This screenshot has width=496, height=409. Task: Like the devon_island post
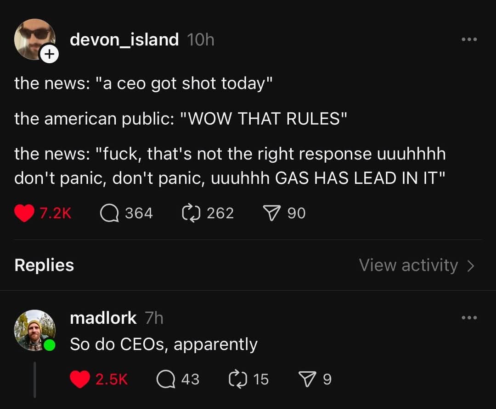pyautogui.click(x=24, y=213)
